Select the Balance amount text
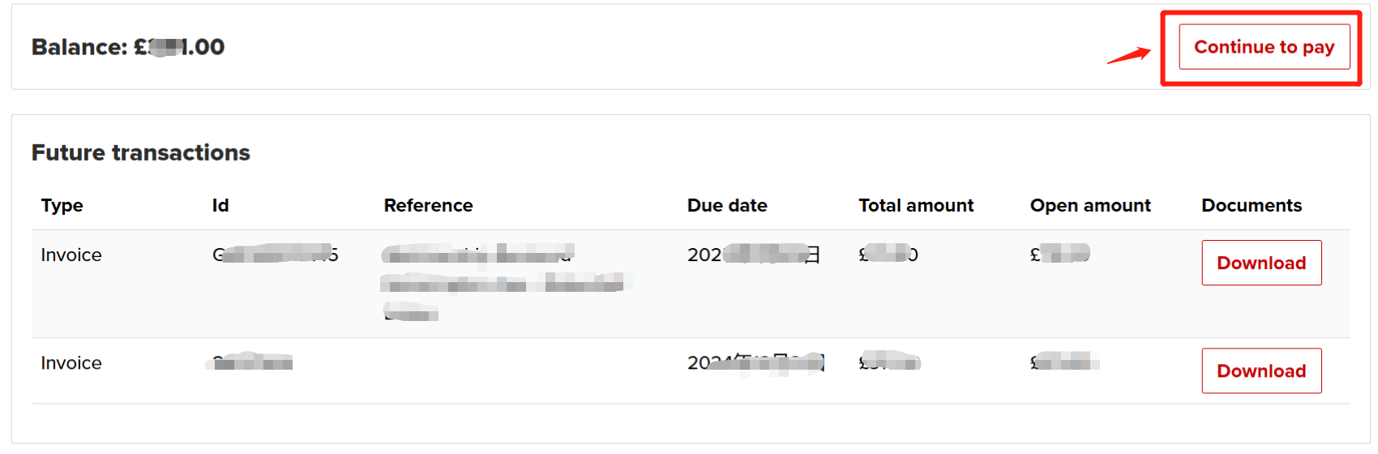The height and width of the screenshot is (454, 1378). pos(128,47)
